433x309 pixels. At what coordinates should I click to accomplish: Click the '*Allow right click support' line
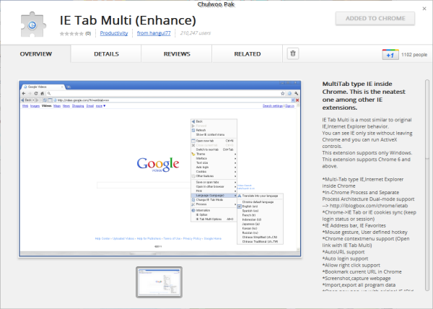pyautogui.click(x=351, y=265)
